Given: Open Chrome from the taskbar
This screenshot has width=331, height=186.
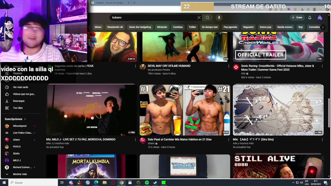Looking at the screenshot, I should [x=122, y=183].
